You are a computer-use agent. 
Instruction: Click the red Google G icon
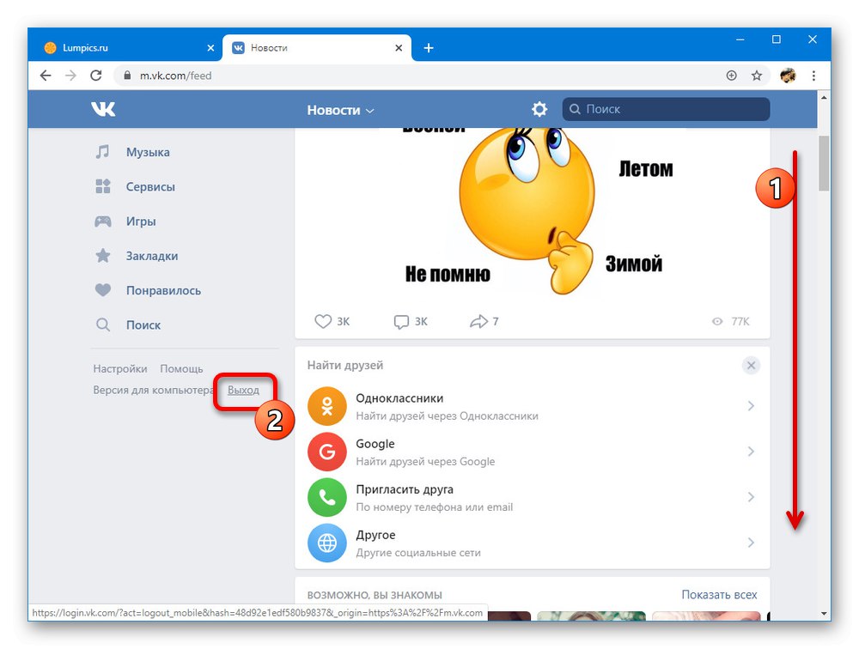click(x=327, y=452)
